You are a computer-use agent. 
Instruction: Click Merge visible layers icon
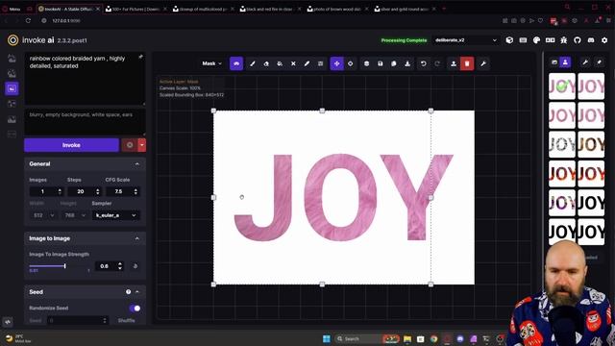pos(367,63)
